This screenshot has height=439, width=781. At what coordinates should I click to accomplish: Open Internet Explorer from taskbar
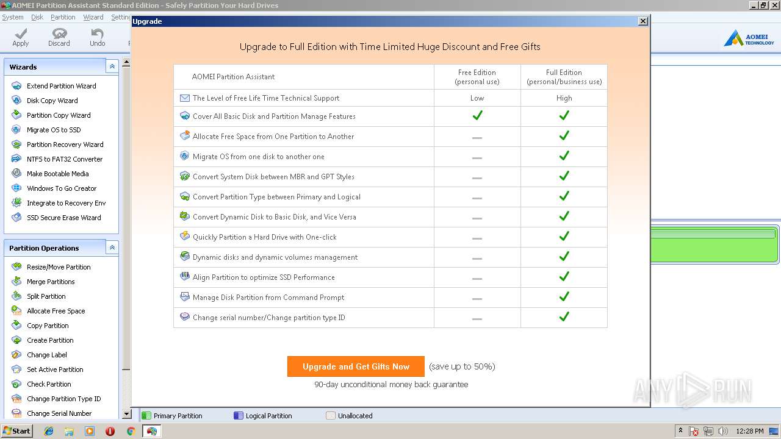coord(49,431)
